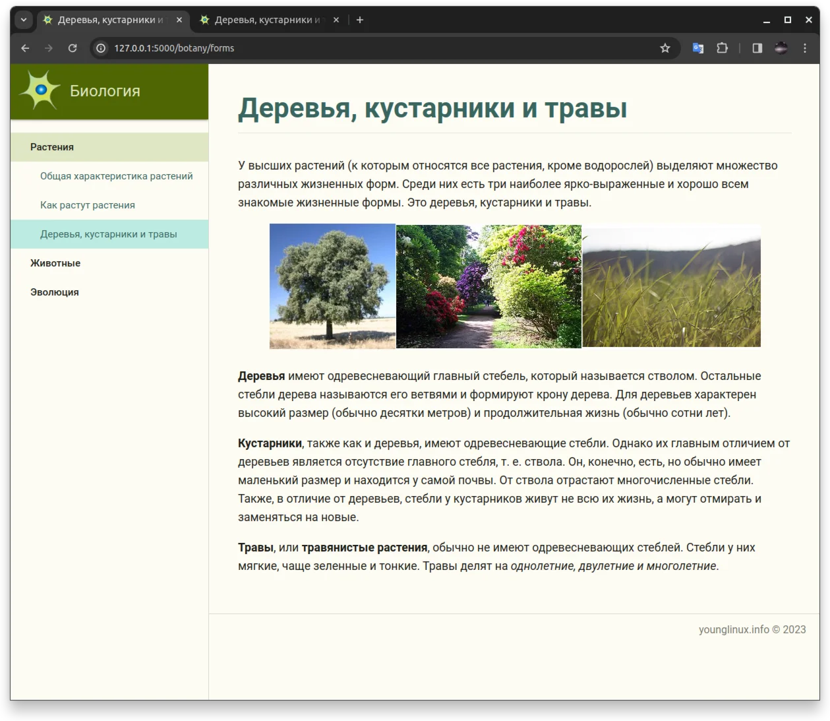Open the browser side panel icon

[x=757, y=48]
